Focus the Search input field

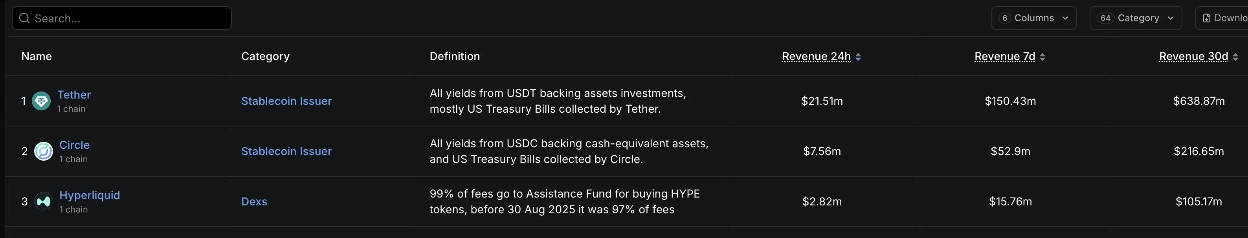click(121, 18)
